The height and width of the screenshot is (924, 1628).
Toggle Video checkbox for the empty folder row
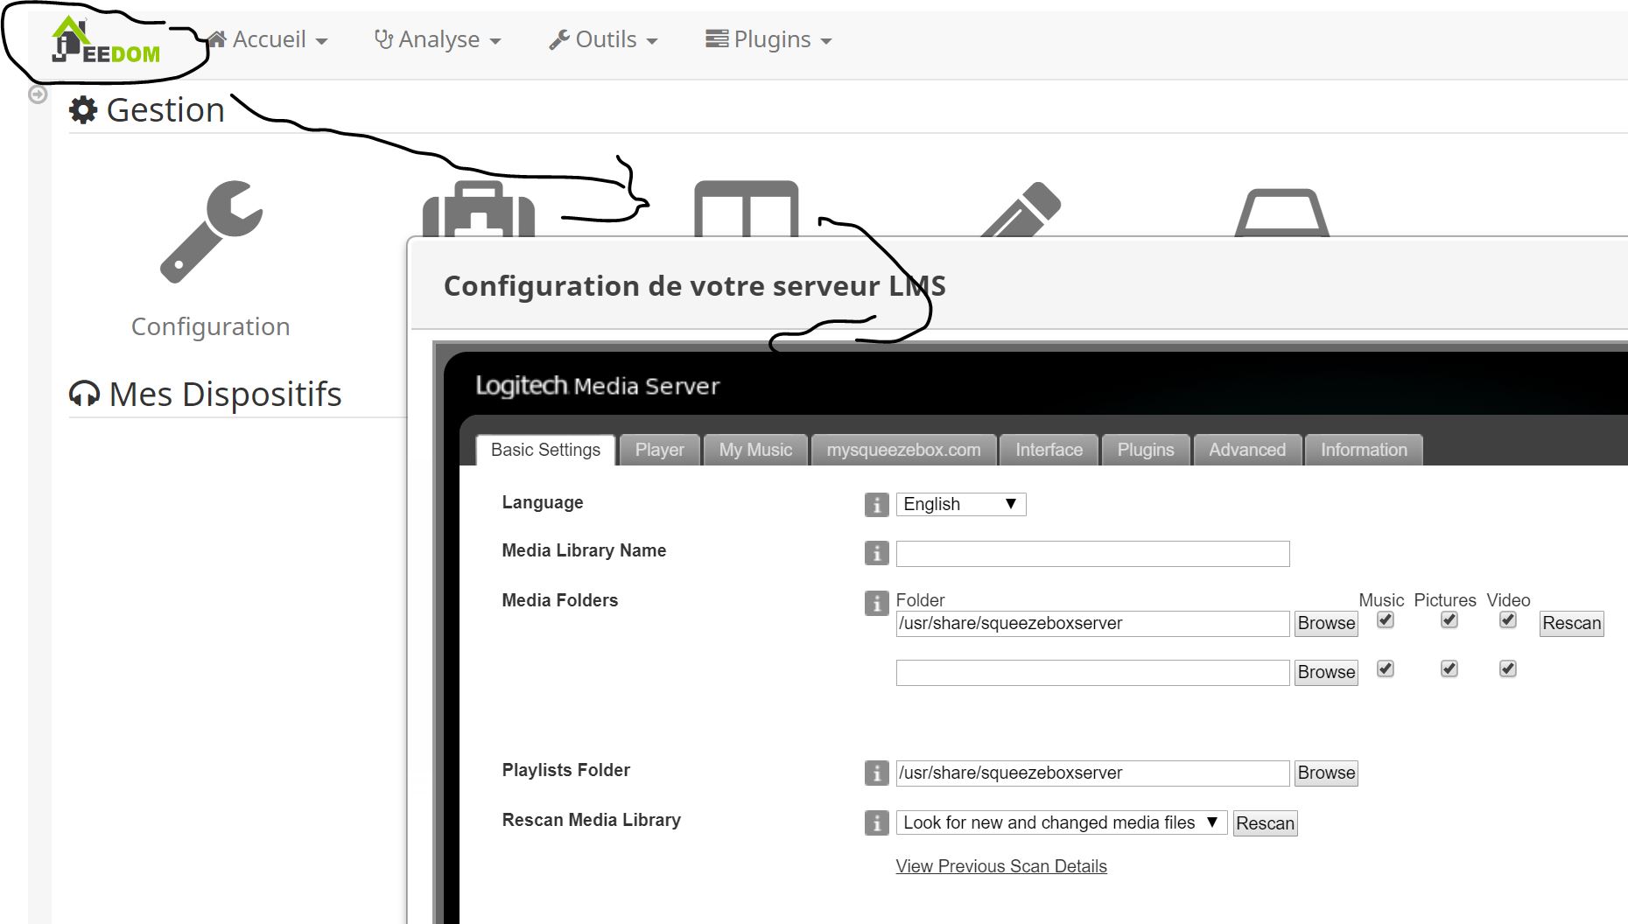pos(1507,668)
